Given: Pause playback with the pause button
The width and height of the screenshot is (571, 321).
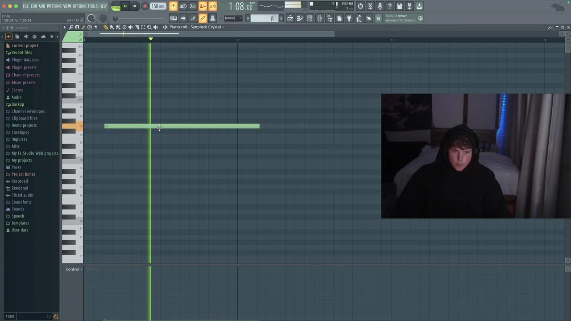Looking at the screenshot, I should click(125, 6).
